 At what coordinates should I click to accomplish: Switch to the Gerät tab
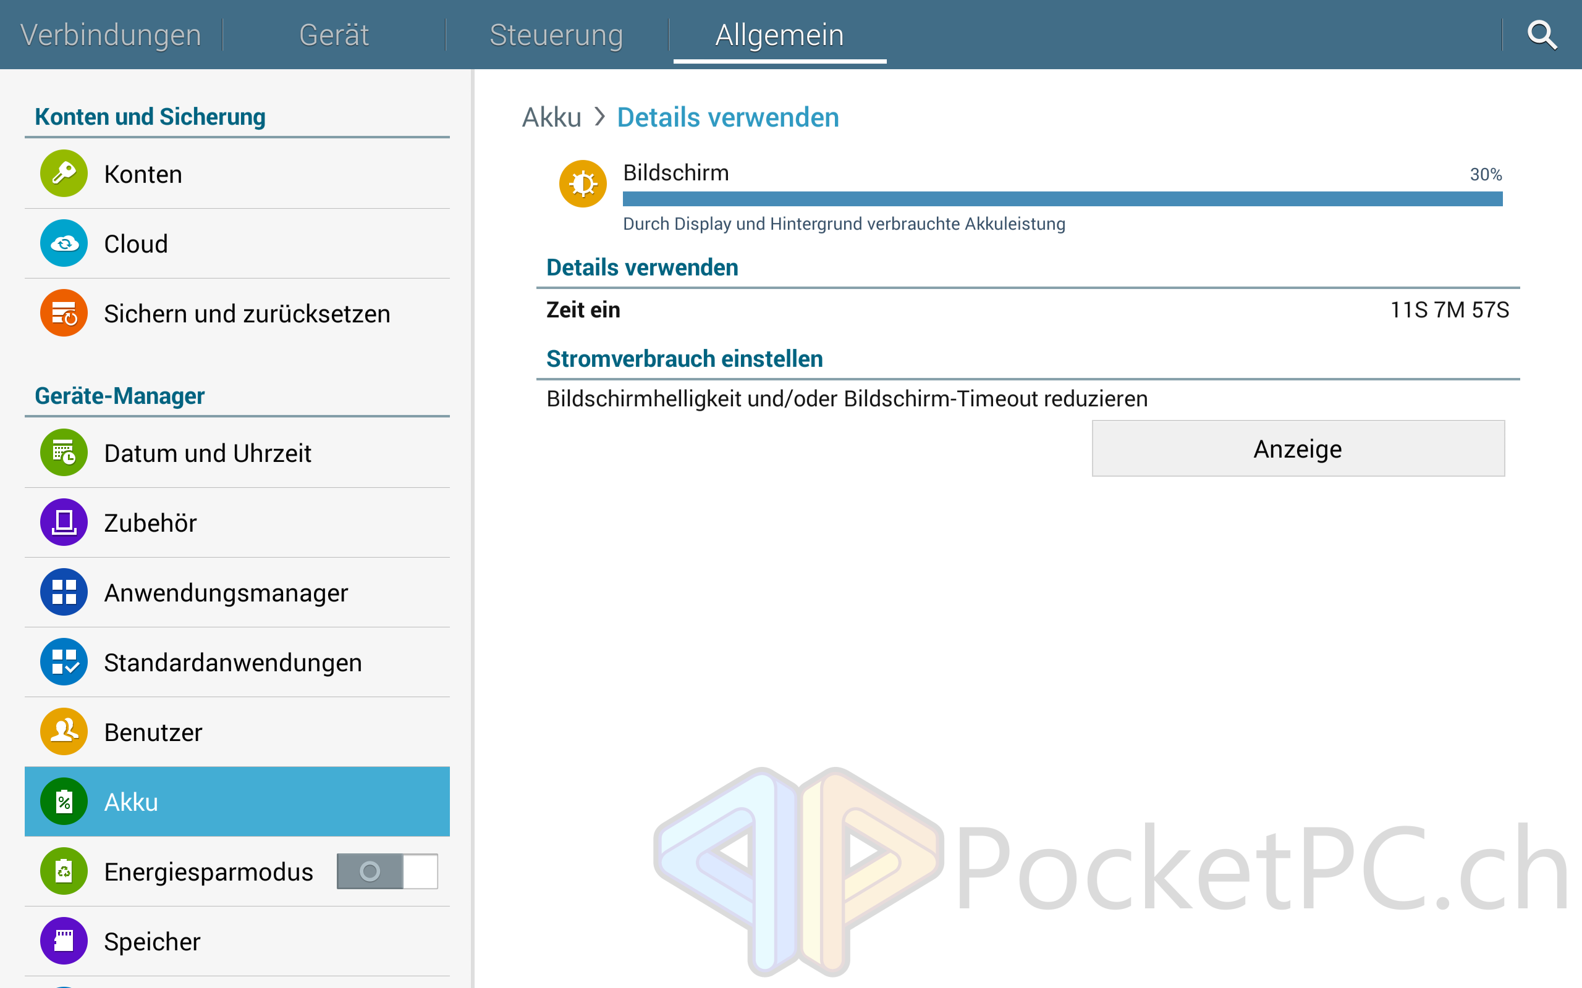334,35
